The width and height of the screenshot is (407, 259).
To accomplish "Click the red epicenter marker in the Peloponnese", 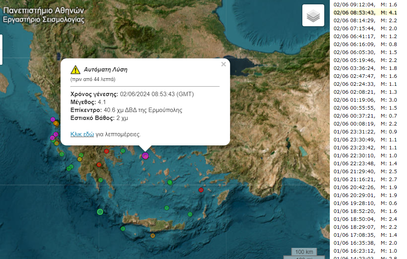I will (98, 164).
